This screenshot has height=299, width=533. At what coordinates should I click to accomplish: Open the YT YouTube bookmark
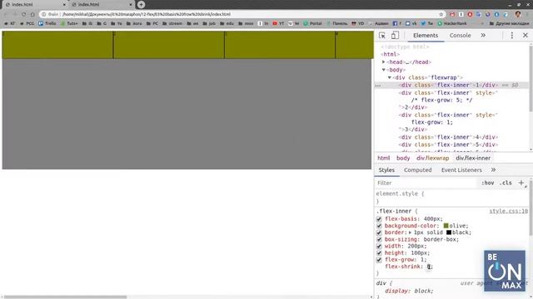[x=278, y=23]
